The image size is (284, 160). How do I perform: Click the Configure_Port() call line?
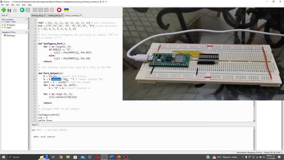(x=49, y=115)
